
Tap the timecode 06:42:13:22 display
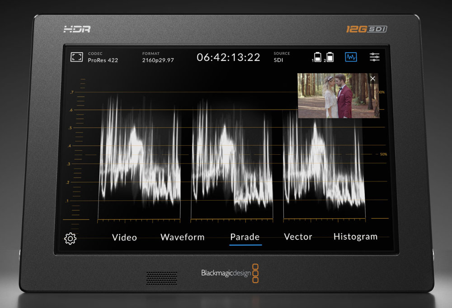pyautogui.click(x=228, y=57)
